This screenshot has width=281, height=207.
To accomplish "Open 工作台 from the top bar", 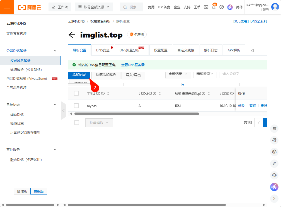I will pos(60,7).
